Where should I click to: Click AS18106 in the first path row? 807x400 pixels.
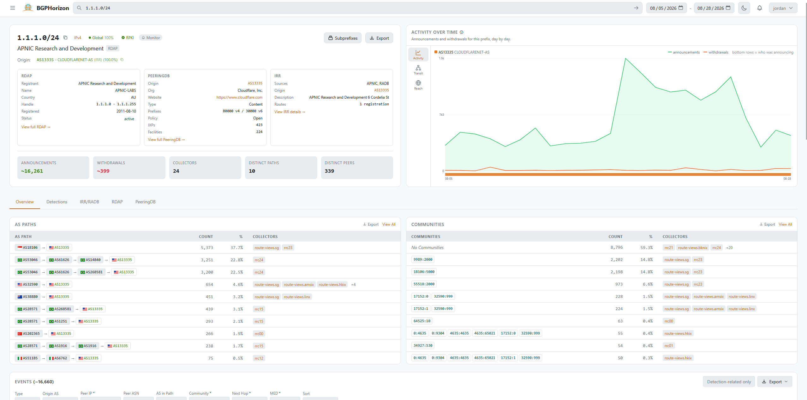point(27,247)
